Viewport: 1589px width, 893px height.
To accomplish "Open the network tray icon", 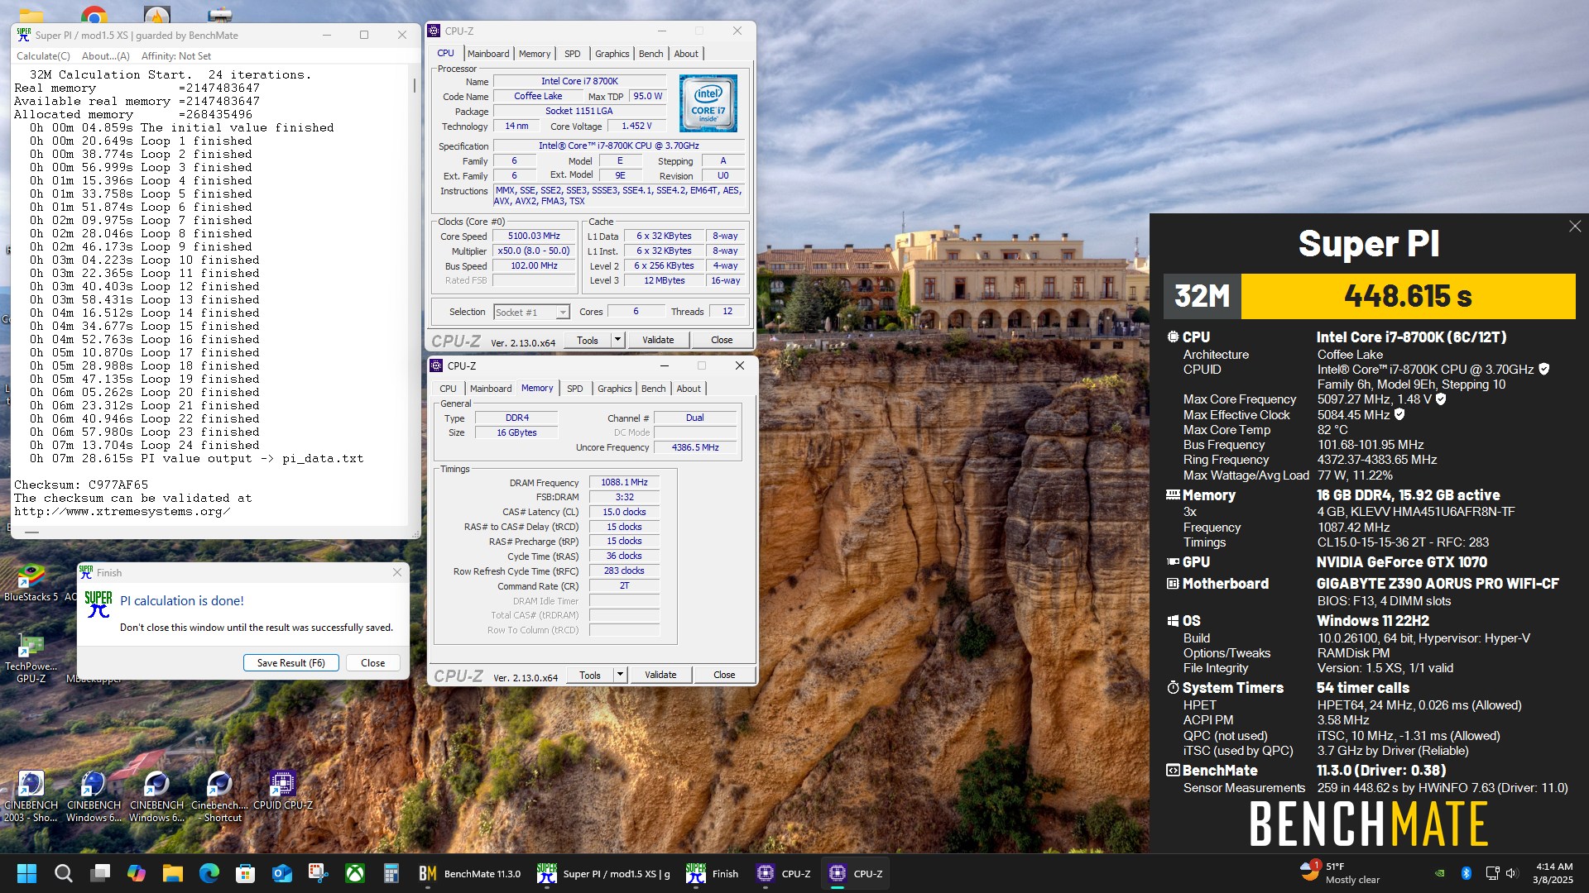I will (x=1492, y=873).
